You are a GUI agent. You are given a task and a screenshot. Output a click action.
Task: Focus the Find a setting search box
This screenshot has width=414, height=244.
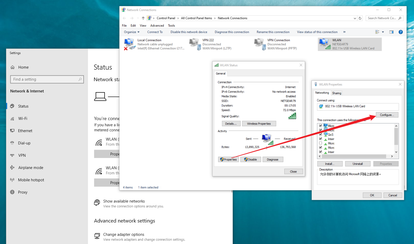click(47, 79)
